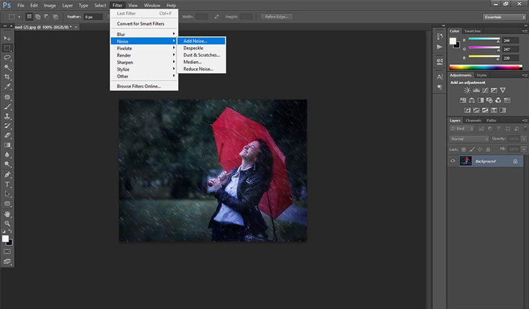Select the Eyedropper tool

7,86
